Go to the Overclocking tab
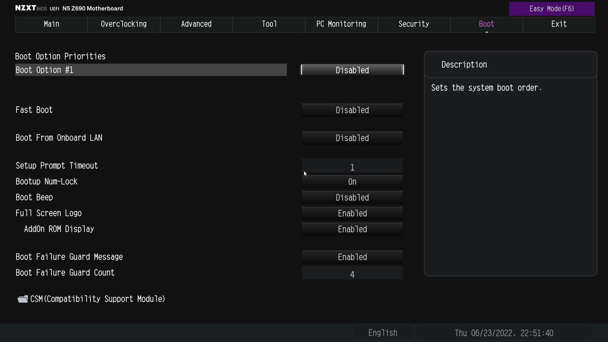 pos(124,24)
